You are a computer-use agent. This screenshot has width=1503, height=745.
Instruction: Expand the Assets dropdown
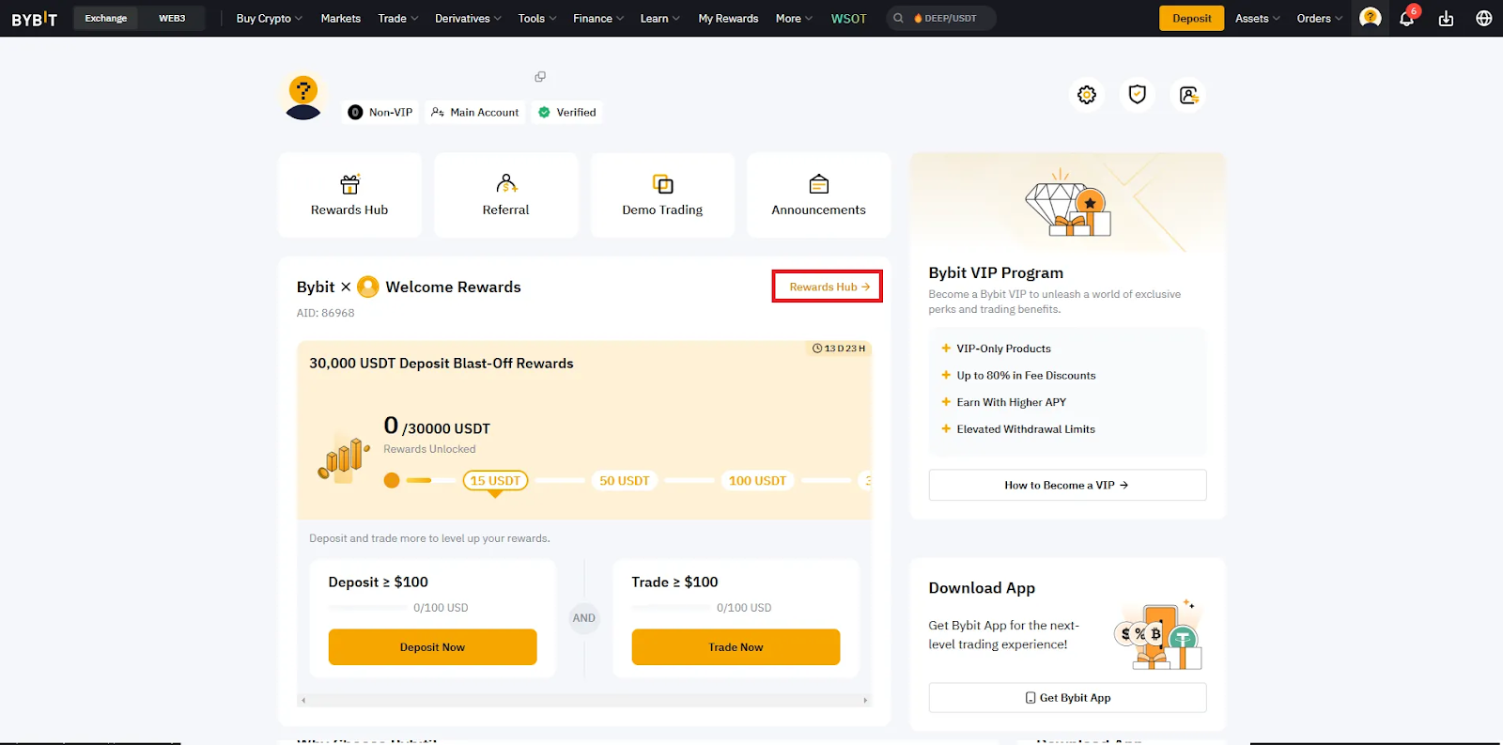coord(1258,18)
